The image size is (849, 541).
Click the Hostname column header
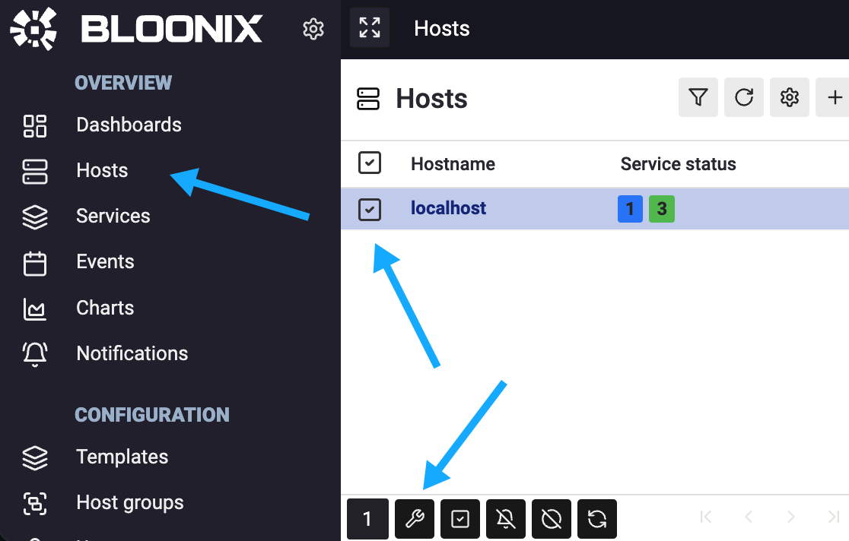tap(453, 164)
